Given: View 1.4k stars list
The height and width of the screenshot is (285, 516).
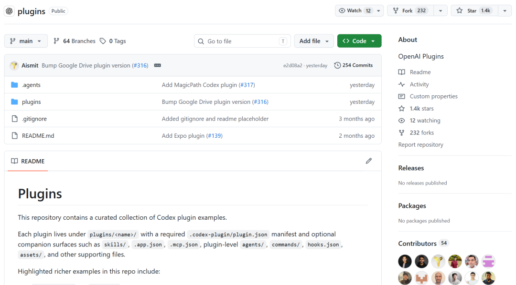Looking at the screenshot, I should click(x=421, y=108).
